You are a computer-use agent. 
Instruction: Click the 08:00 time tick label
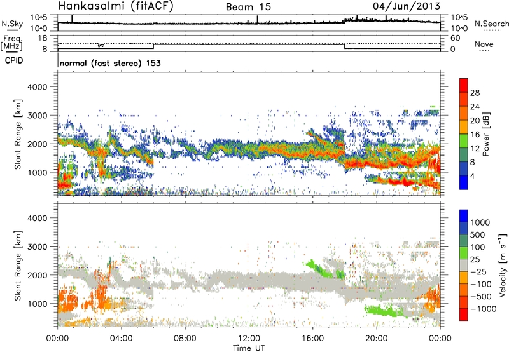(x=185, y=339)
